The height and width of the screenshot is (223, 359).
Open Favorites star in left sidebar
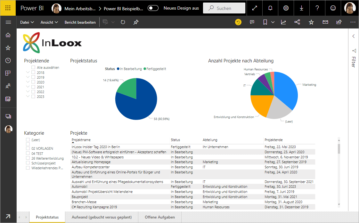8,48
